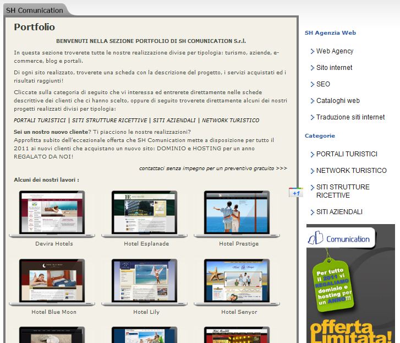Open Cataloghi web in sidebar
Image resolution: width=400 pixels, height=343 pixels.
click(x=338, y=101)
